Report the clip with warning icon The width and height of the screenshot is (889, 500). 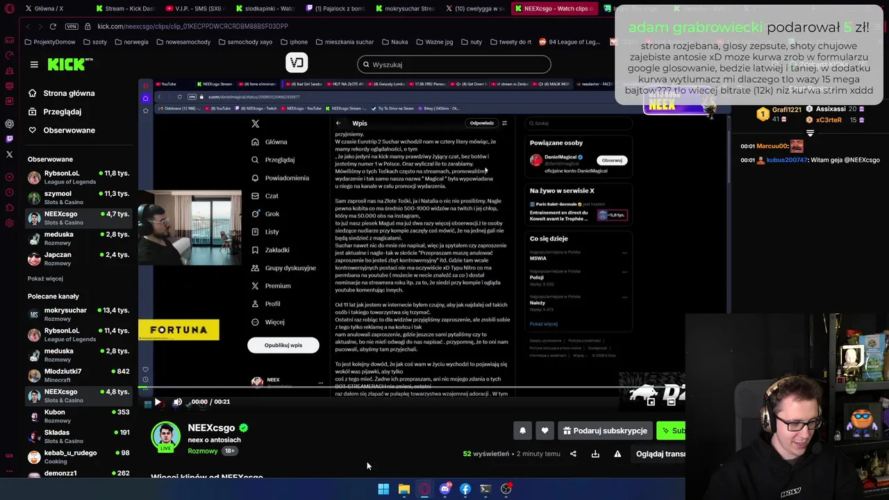pyautogui.click(x=617, y=454)
